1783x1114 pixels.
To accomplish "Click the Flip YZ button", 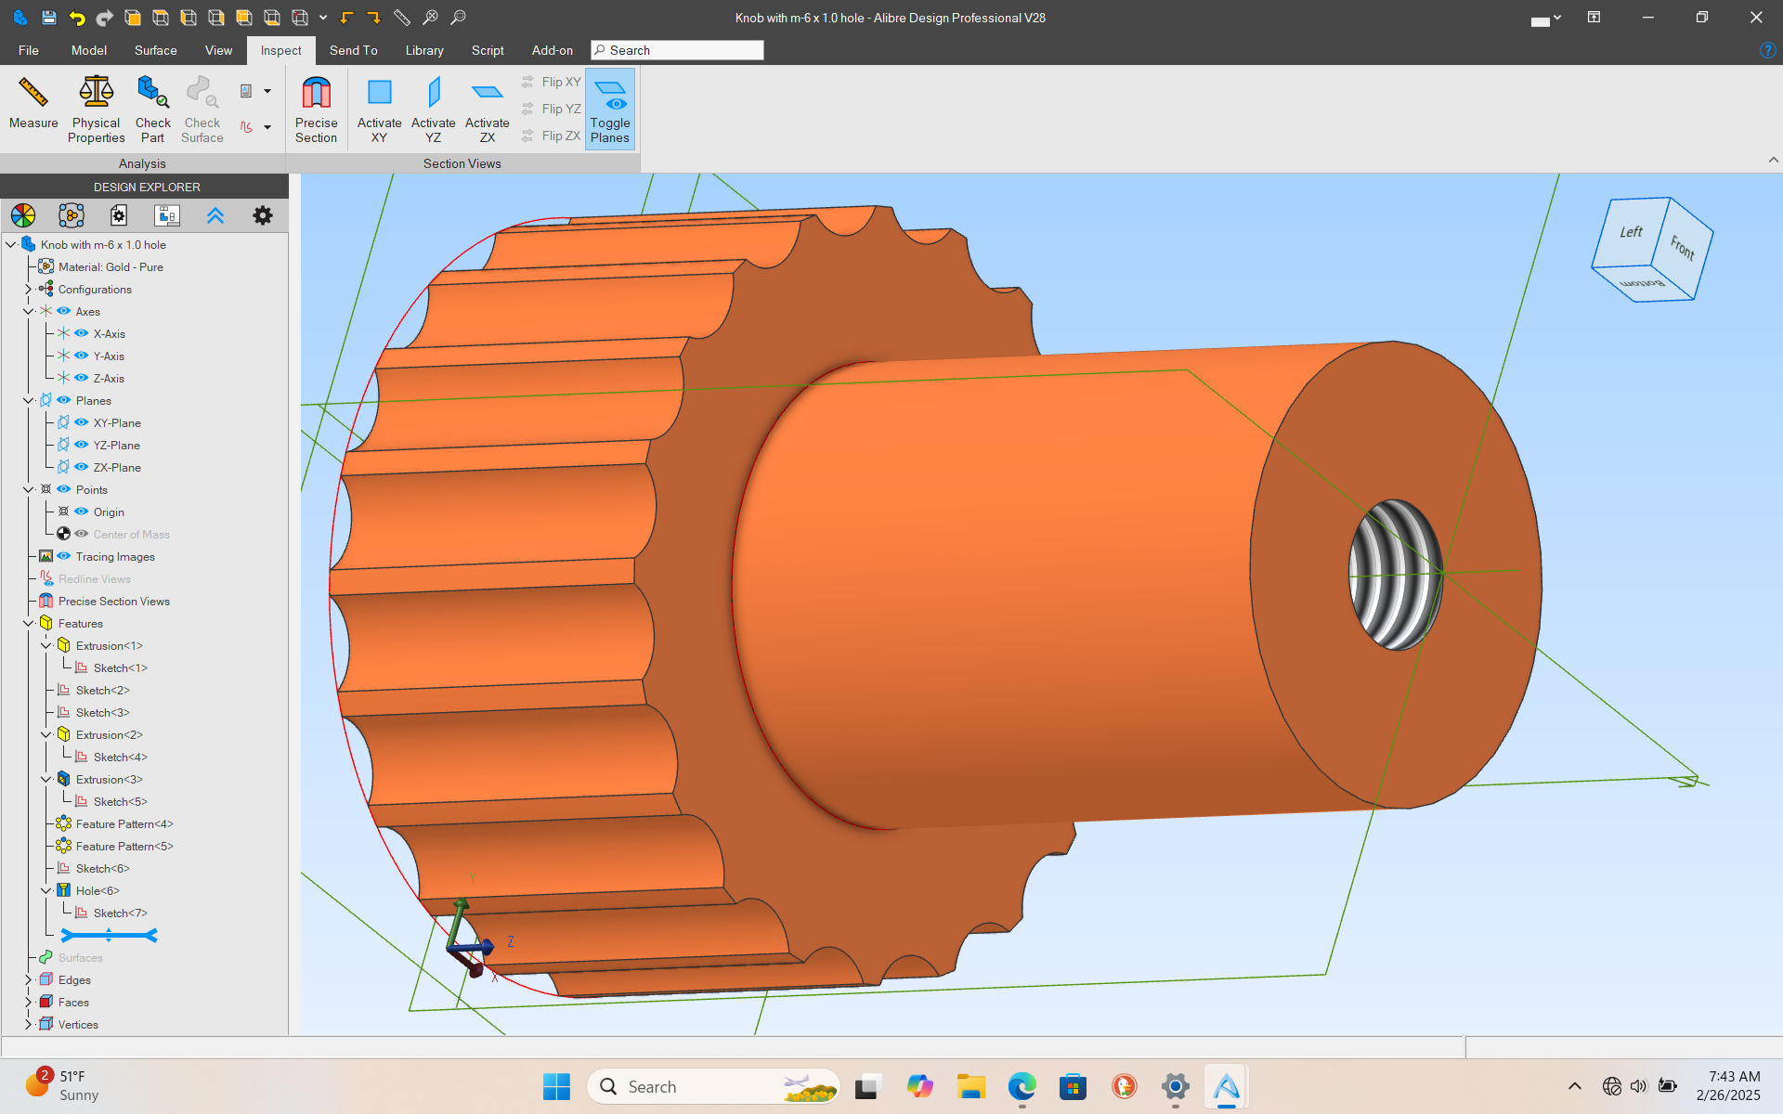I will (x=552, y=109).
